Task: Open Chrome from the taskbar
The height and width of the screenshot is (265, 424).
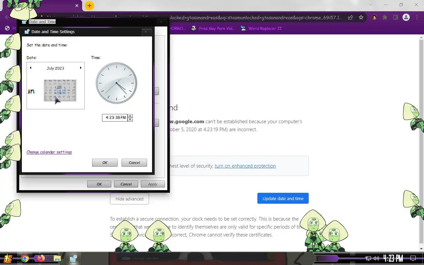Action: pyautogui.click(x=25, y=258)
